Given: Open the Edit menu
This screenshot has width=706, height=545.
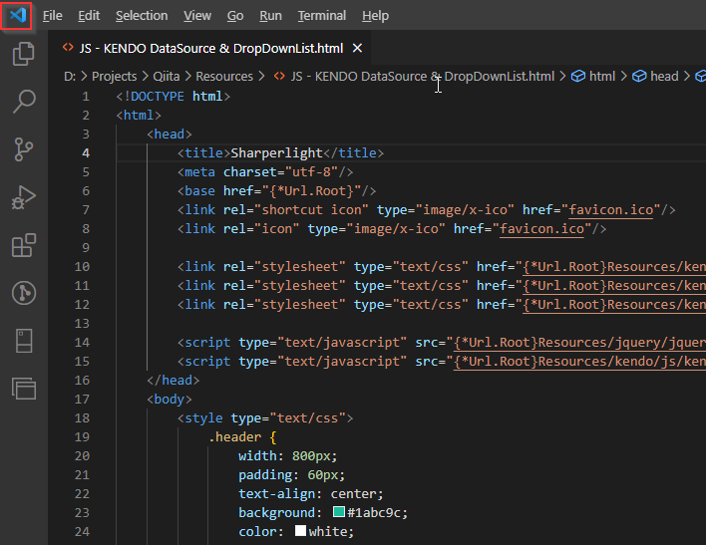Looking at the screenshot, I should [89, 16].
